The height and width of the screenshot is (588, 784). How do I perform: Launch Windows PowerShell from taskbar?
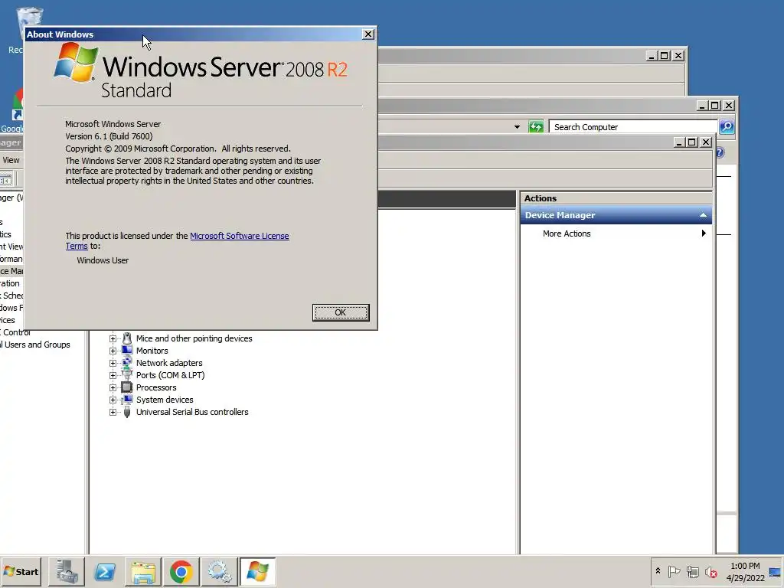[x=105, y=571]
